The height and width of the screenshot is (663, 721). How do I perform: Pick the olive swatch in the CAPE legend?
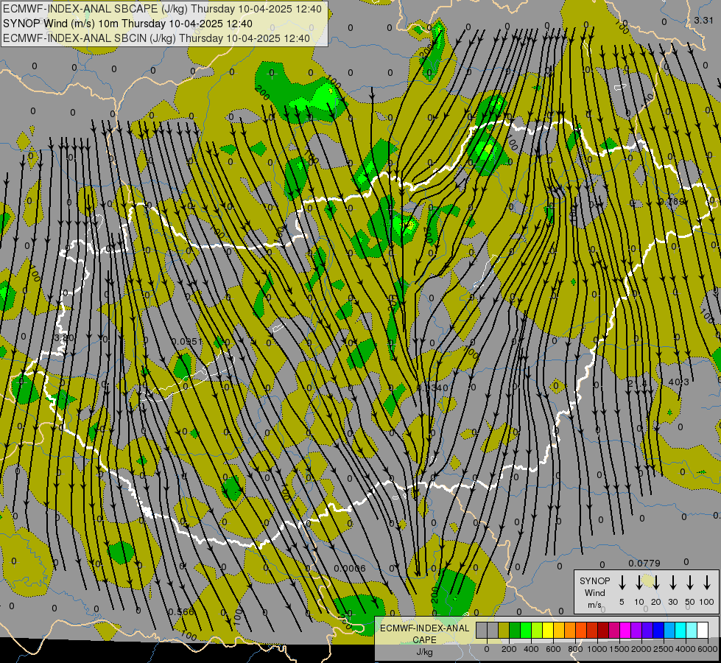pyautogui.click(x=504, y=630)
